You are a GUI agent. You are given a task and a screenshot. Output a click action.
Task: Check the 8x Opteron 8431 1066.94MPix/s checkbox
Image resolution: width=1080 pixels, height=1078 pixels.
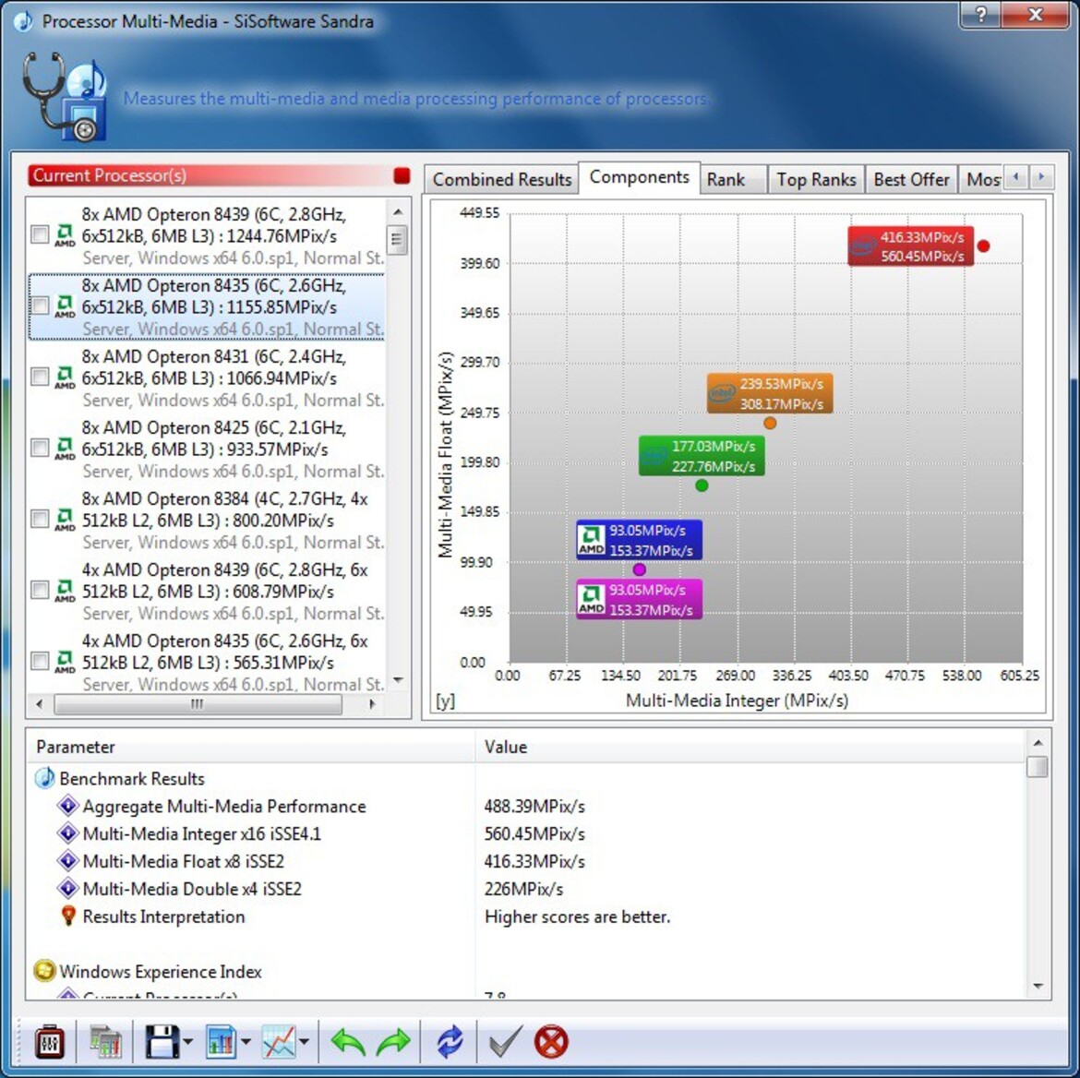(x=40, y=377)
